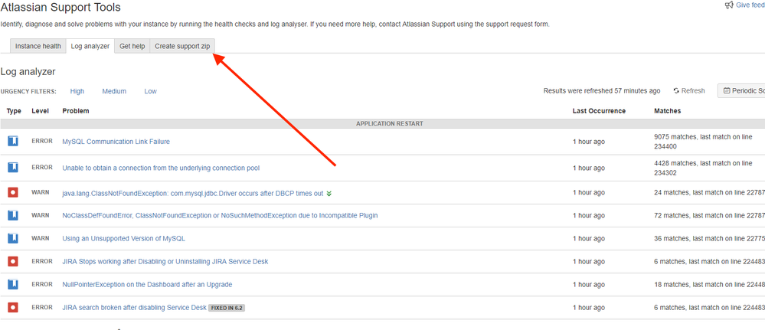The image size is (765, 330).
Task: Click the red type icon for java.lang.ClassNotFoundException row
Action: [x=13, y=192]
